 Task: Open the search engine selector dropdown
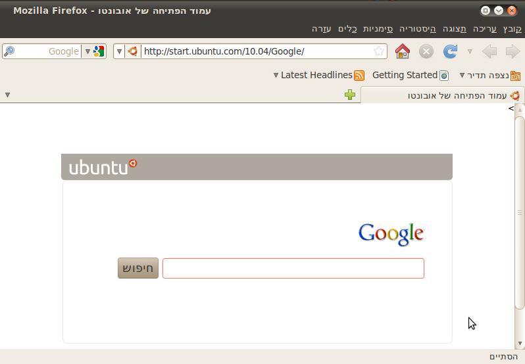point(93,51)
